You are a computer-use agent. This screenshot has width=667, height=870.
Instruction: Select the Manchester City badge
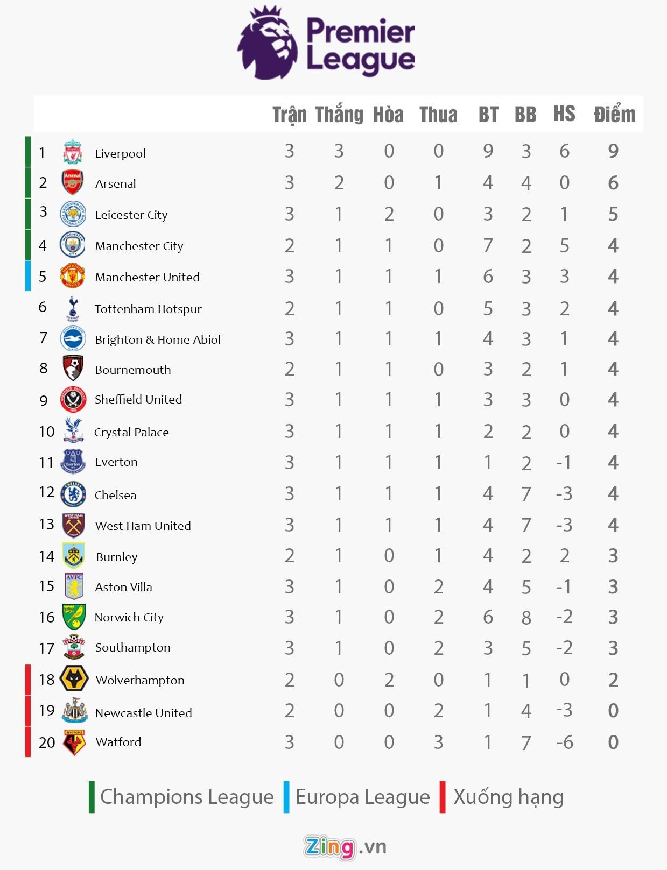[x=72, y=245]
